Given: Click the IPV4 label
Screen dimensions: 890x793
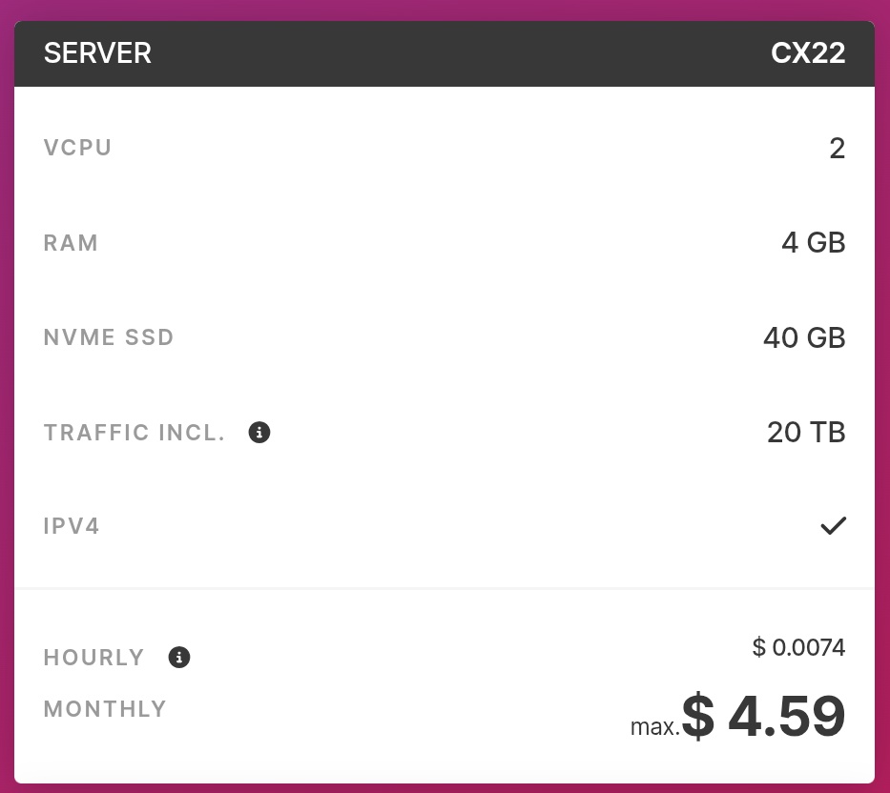Looking at the screenshot, I should point(72,526).
